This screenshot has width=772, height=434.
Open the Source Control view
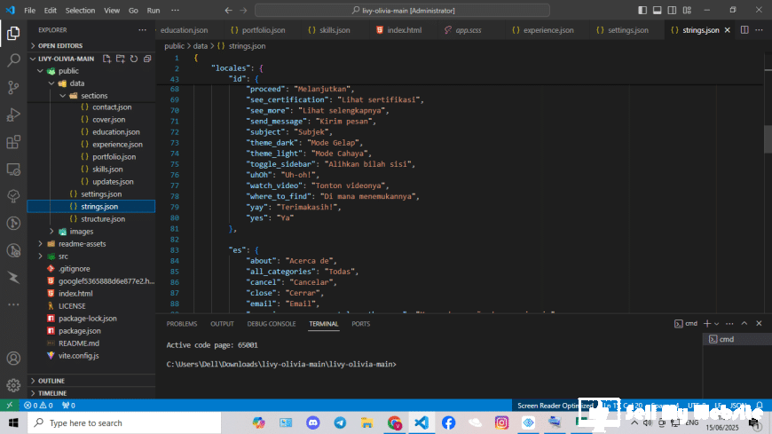pos(13,87)
